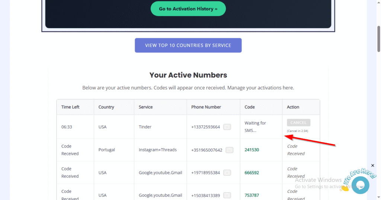Open the live chat bubble

pos(360,185)
